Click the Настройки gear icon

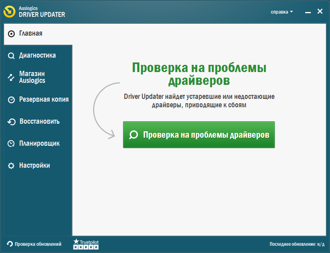(11, 166)
